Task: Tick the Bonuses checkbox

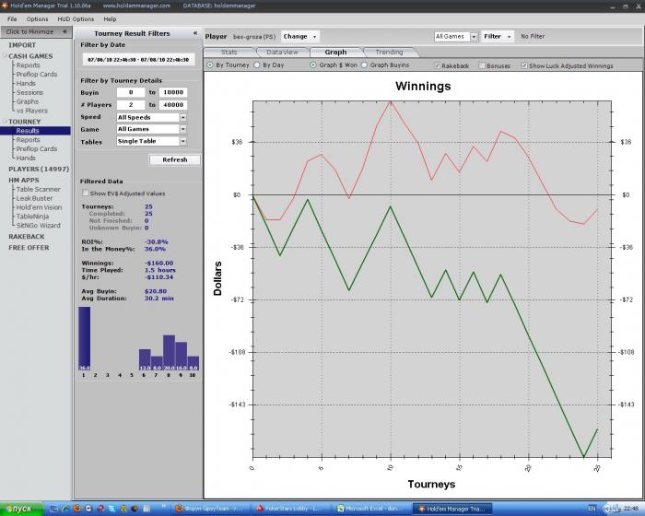Action: point(482,66)
